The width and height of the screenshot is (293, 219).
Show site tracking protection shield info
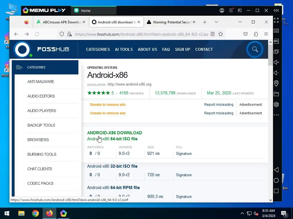coord(62,34)
